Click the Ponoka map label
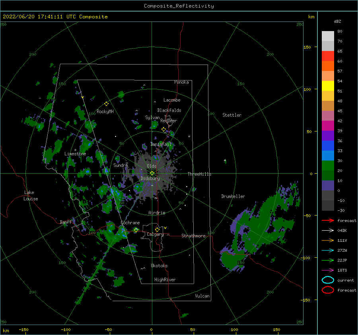Viewport: 358px width, 335px height. click(181, 82)
